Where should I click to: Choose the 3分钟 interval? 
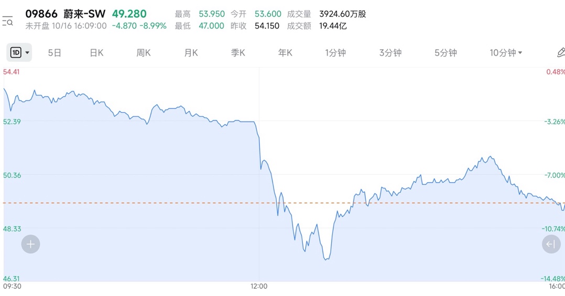tap(390, 52)
